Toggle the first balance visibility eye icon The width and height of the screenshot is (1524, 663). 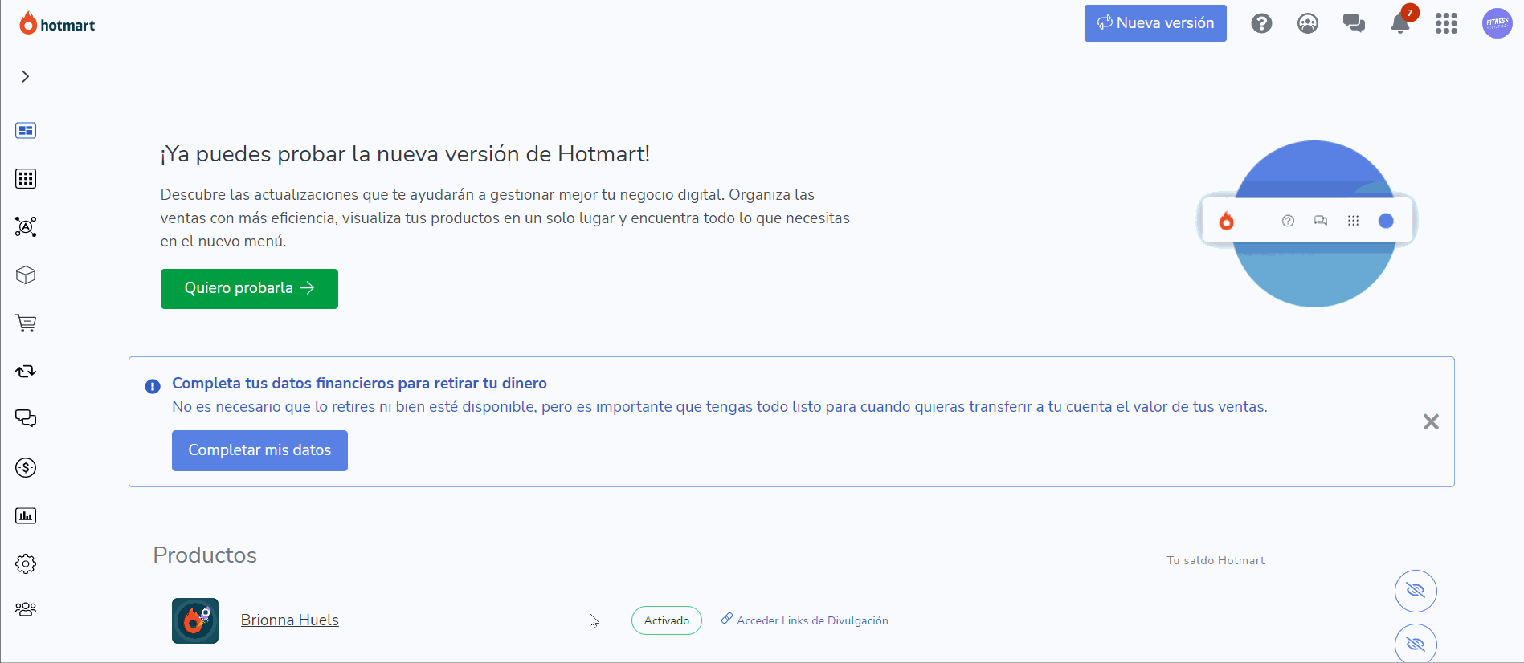(x=1416, y=592)
